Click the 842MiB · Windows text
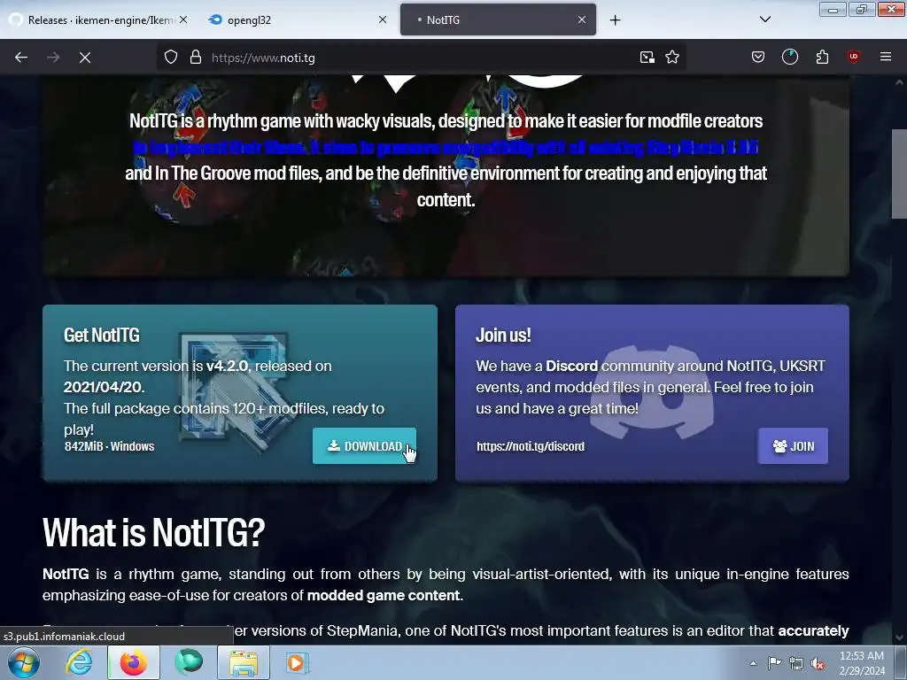Viewport: 907px width, 680px height. (109, 446)
